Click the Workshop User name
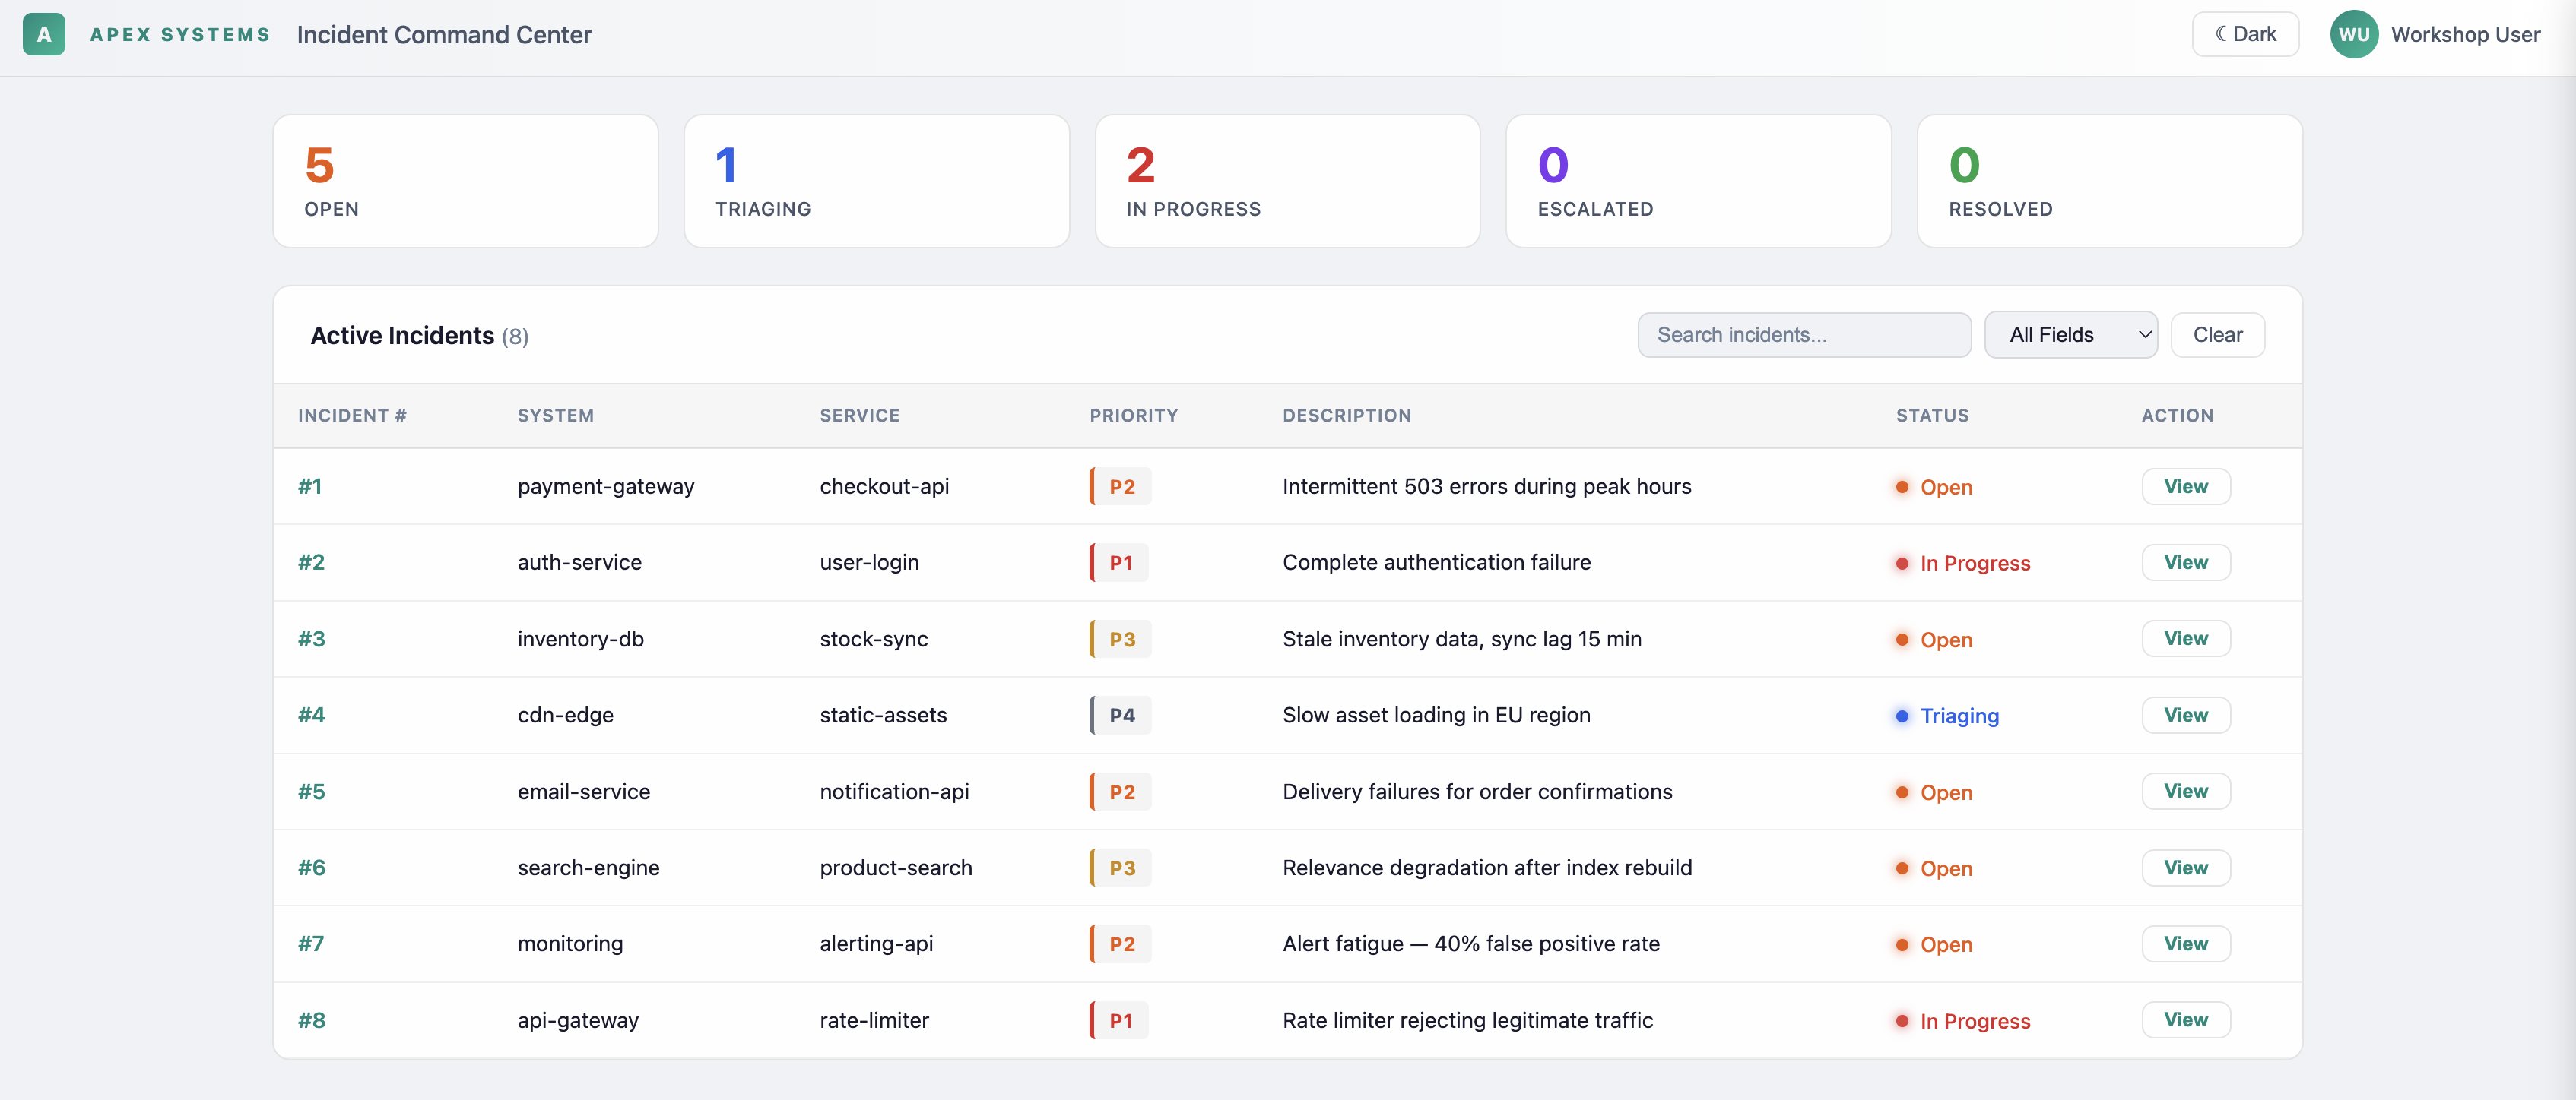Image resolution: width=2576 pixels, height=1100 pixels. coord(2465,34)
